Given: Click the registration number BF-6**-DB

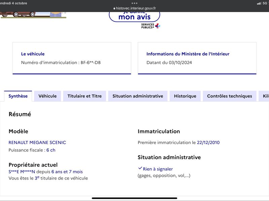Looking at the screenshot, I should 90,63.
